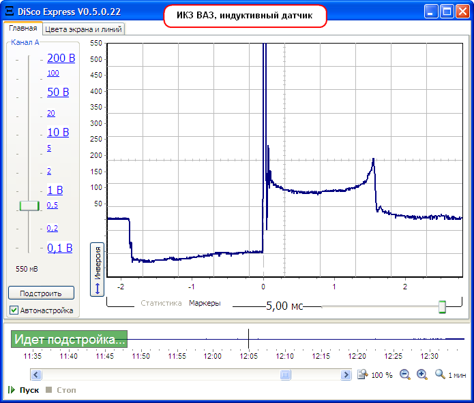Open the Цвета экрана и линий tab
474x403 pixels.
pos(84,29)
